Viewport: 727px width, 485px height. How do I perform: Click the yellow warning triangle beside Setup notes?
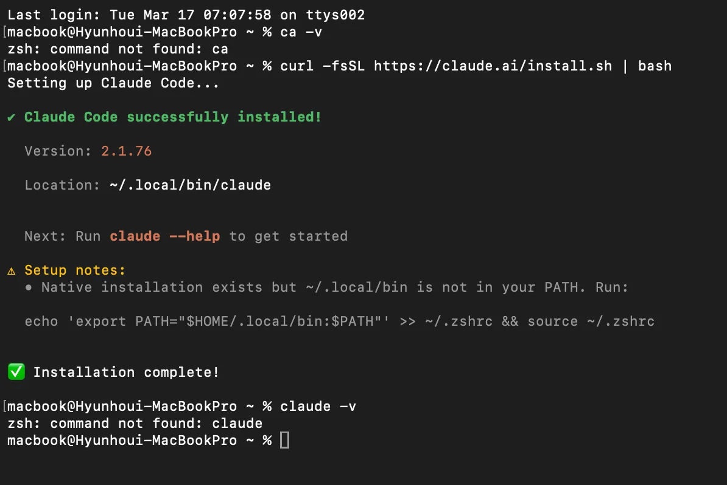(x=12, y=270)
